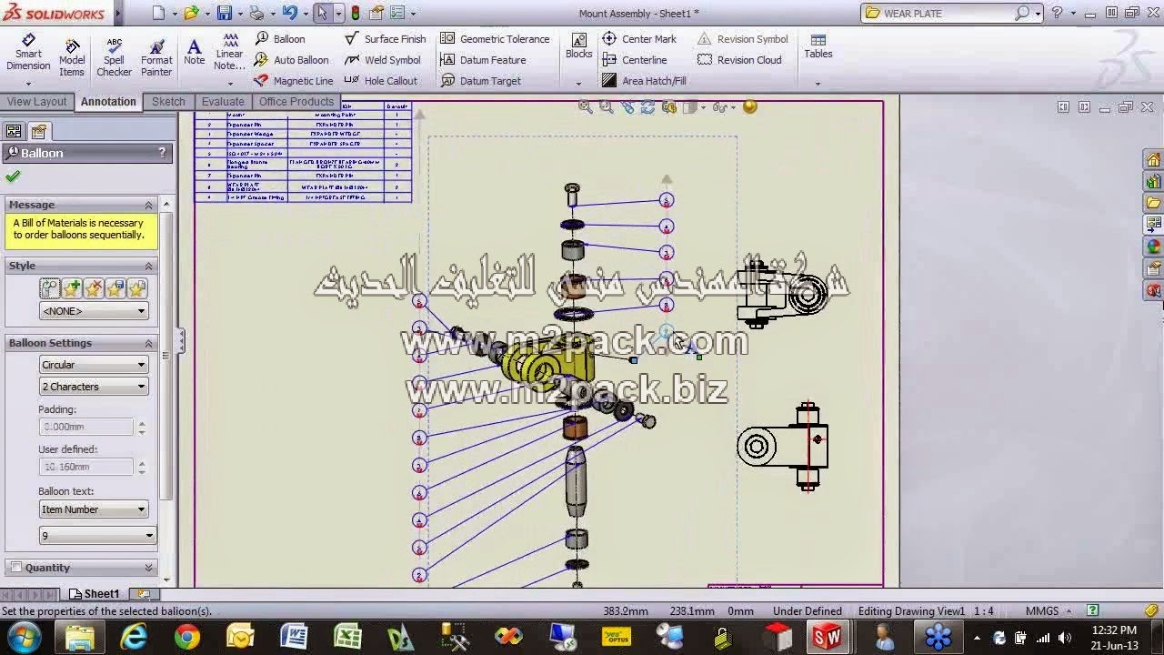Open Microsoft Excel from taskbar
Image resolution: width=1164 pixels, height=655 pixels.
point(347,637)
